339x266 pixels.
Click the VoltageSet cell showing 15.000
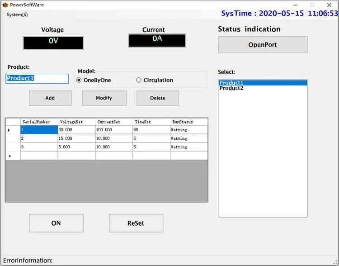click(76, 138)
